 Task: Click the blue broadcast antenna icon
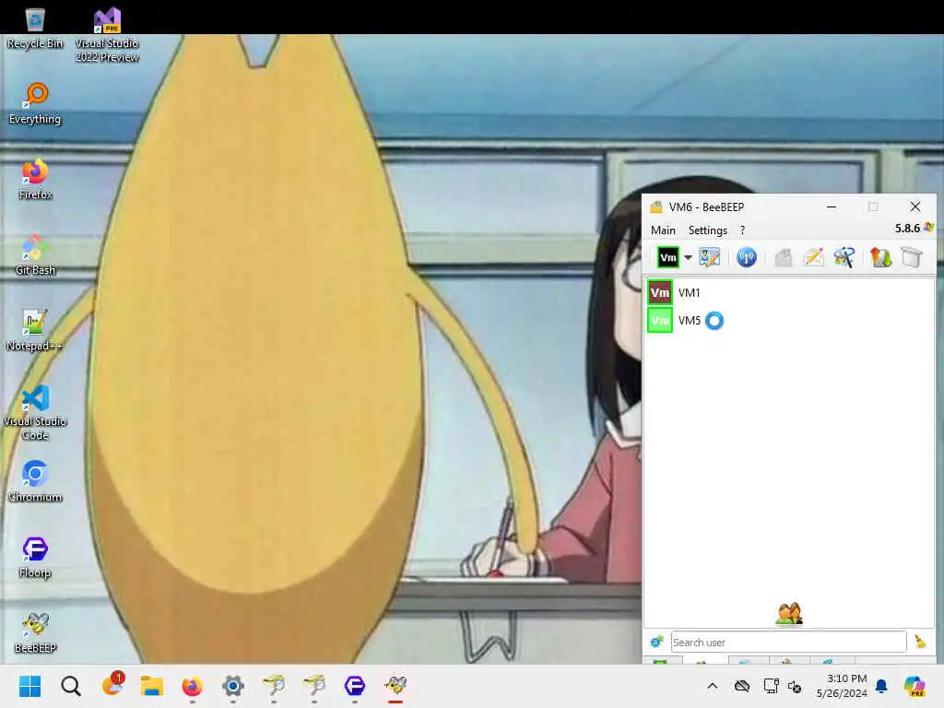pyautogui.click(x=747, y=258)
